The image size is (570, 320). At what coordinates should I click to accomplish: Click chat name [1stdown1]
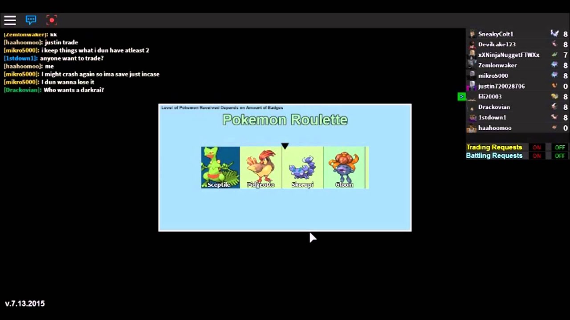tap(20, 58)
